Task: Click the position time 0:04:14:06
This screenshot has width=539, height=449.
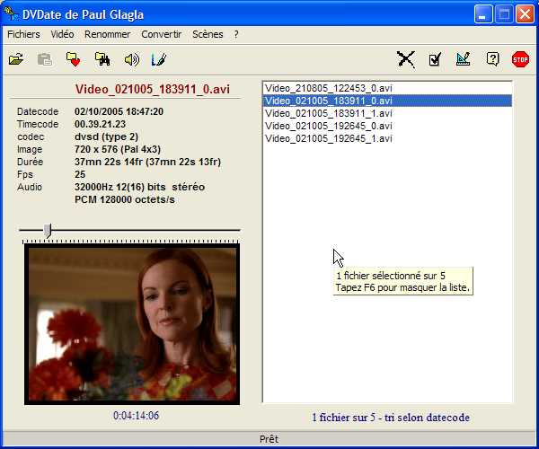Action: coord(136,416)
